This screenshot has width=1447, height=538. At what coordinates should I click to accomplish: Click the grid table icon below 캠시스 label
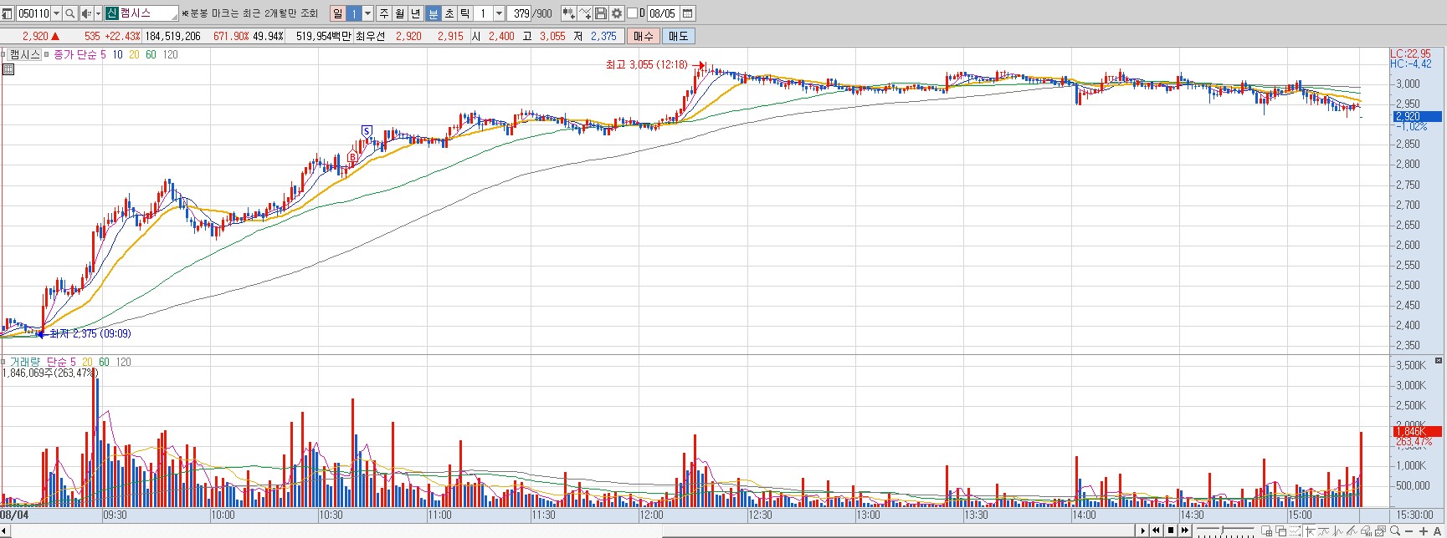8,69
